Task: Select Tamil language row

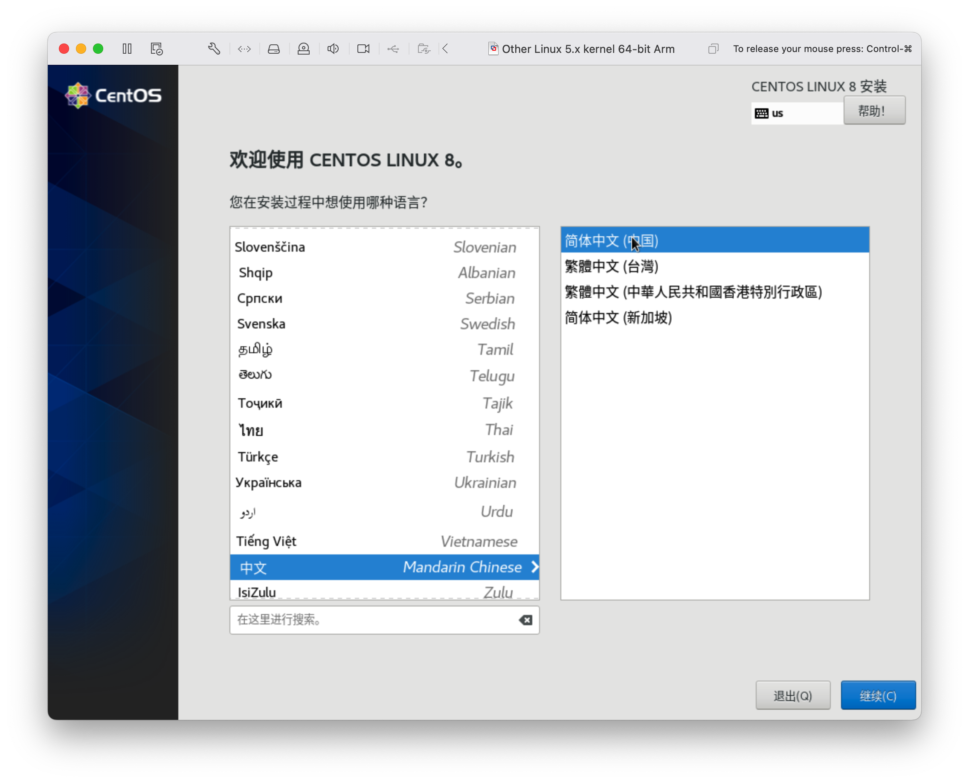Action: 385,350
